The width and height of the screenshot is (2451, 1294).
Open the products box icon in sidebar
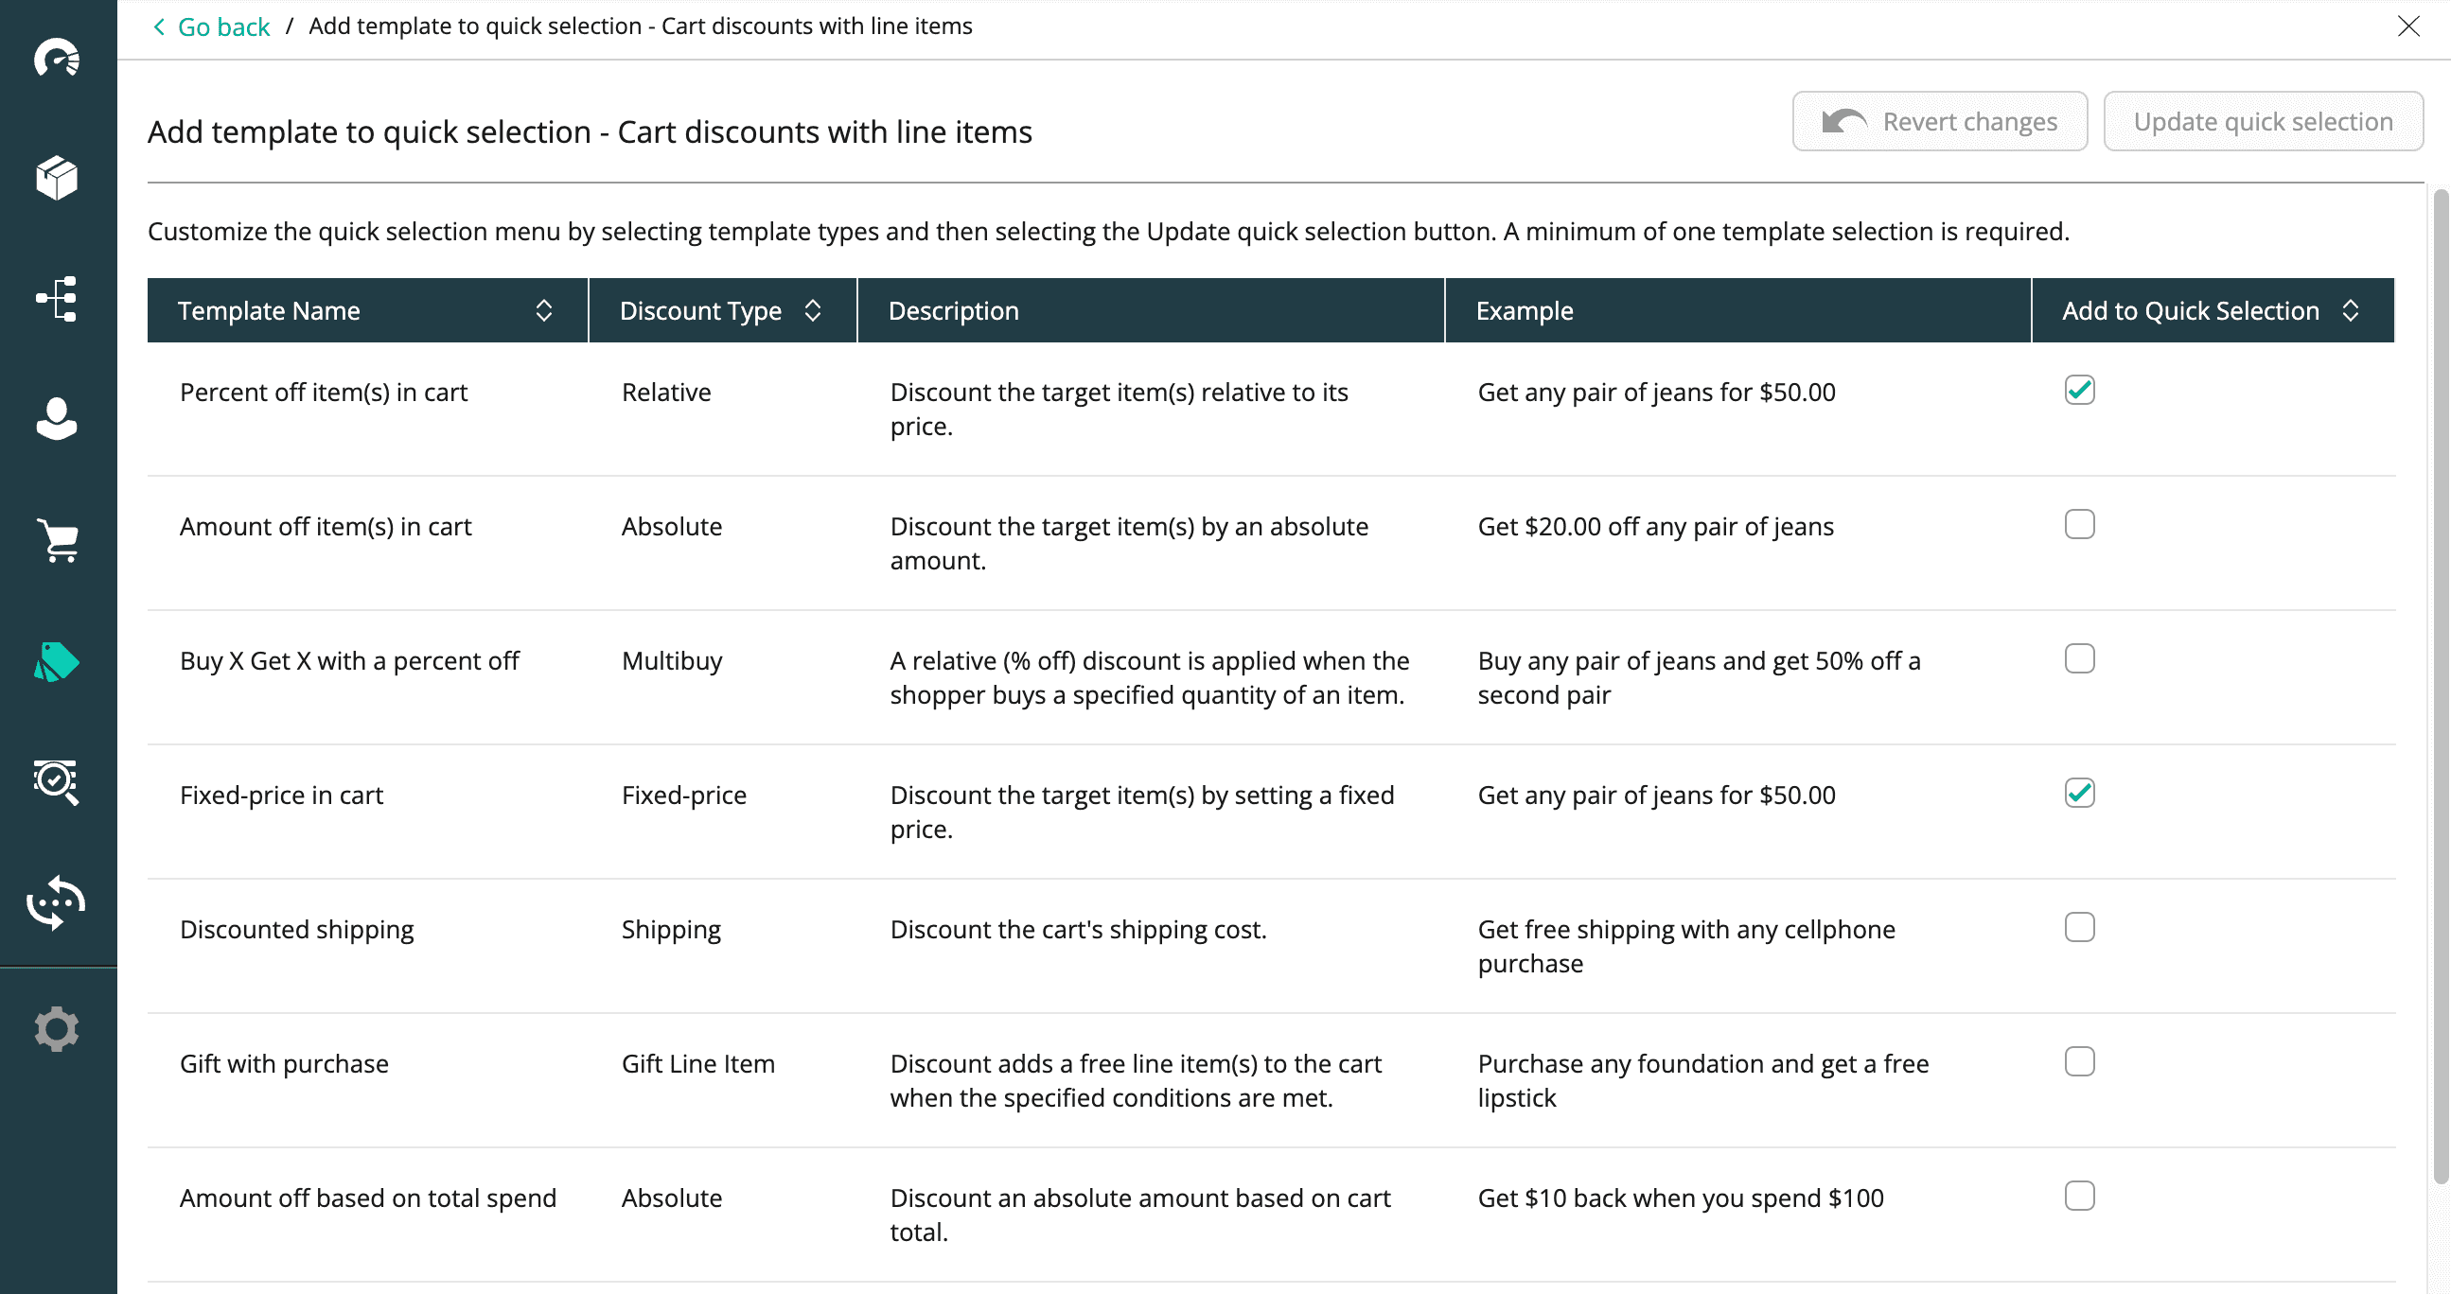point(57,178)
